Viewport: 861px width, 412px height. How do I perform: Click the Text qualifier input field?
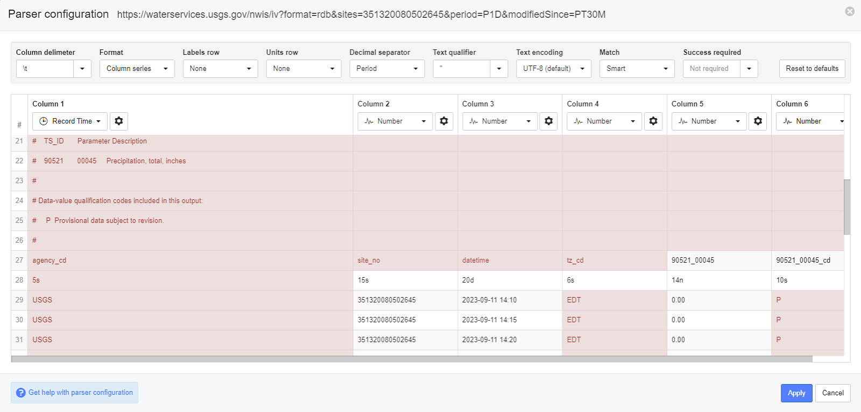click(462, 69)
